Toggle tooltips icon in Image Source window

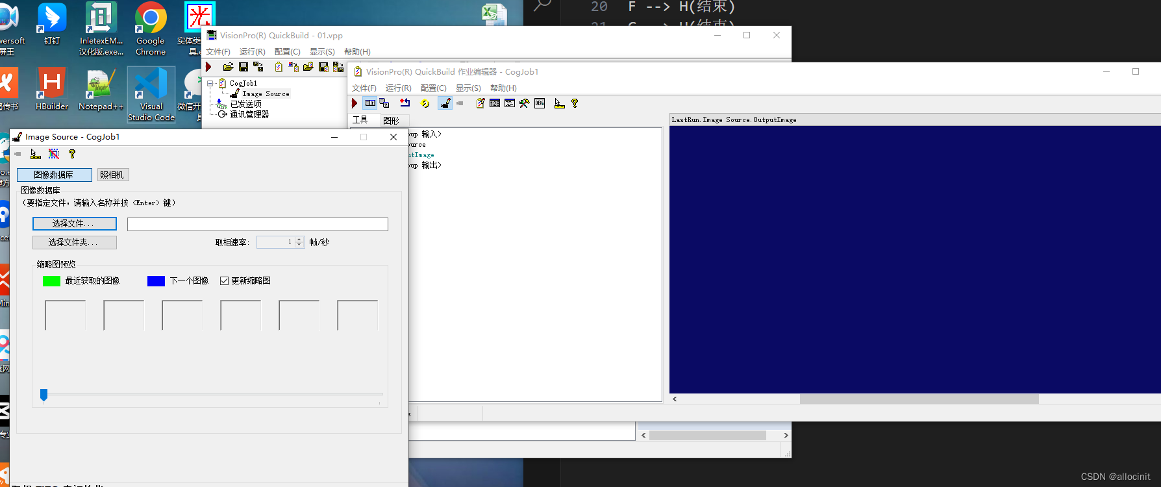click(36, 154)
